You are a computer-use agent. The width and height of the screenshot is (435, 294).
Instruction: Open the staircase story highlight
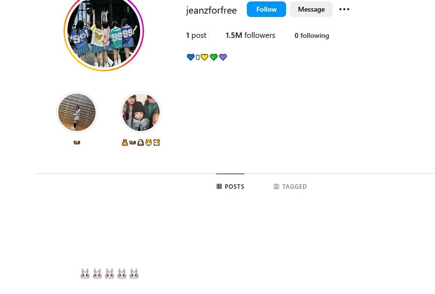(77, 112)
